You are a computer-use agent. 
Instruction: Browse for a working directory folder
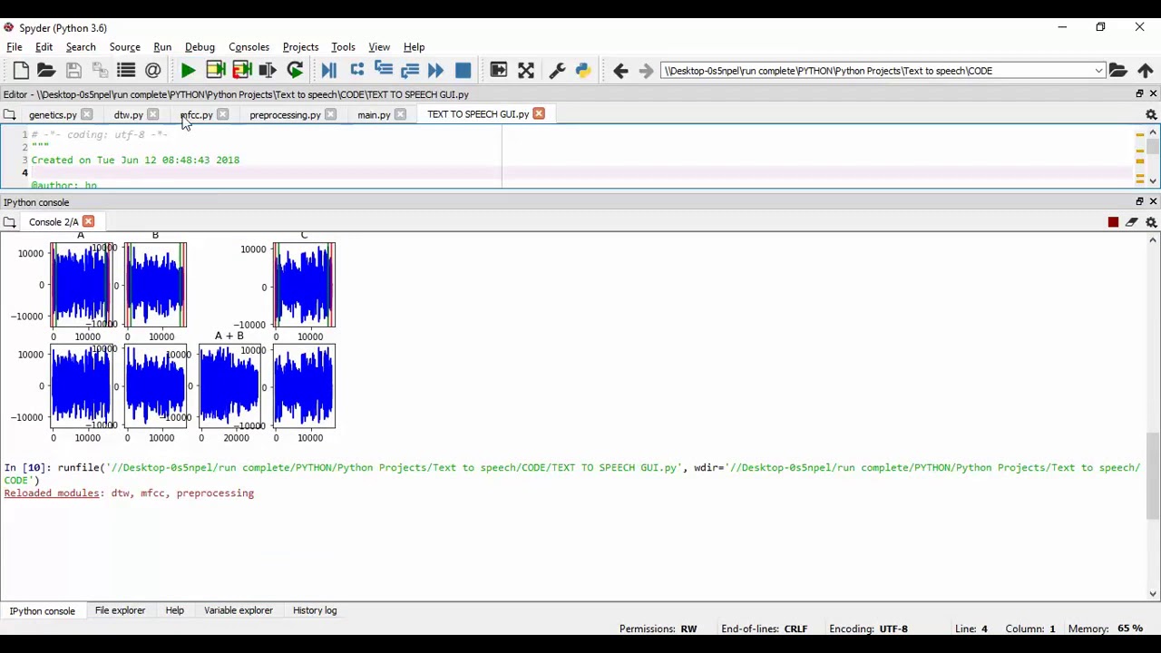click(1118, 71)
